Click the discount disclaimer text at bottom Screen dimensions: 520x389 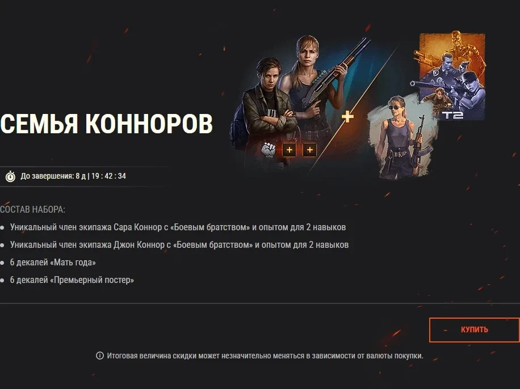265,356
